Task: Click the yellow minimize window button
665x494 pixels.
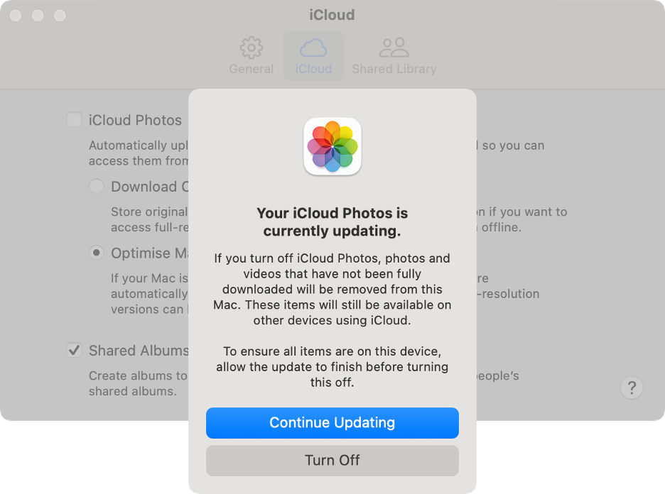Action: (38, 15)
